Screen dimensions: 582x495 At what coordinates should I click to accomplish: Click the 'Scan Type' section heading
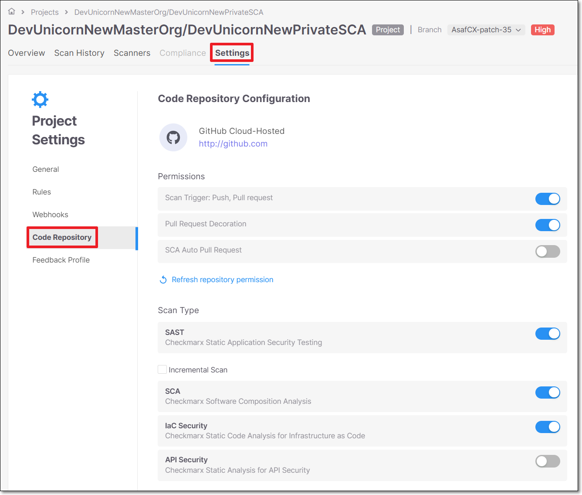click(178, 310)
